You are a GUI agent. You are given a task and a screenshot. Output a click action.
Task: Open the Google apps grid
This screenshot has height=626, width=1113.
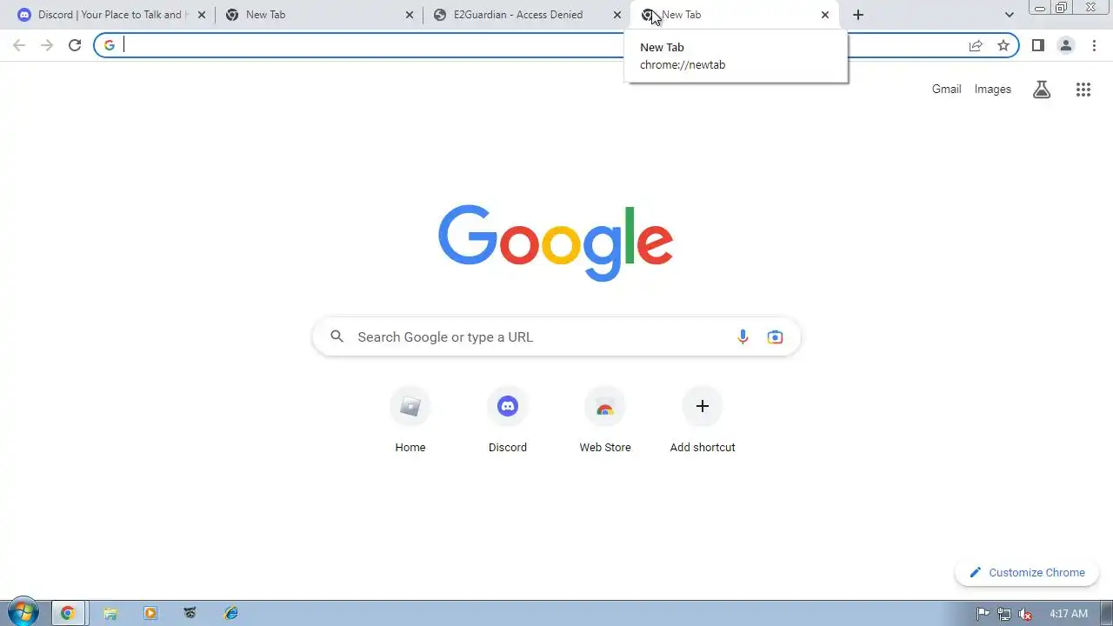(x=1083, y=89)
